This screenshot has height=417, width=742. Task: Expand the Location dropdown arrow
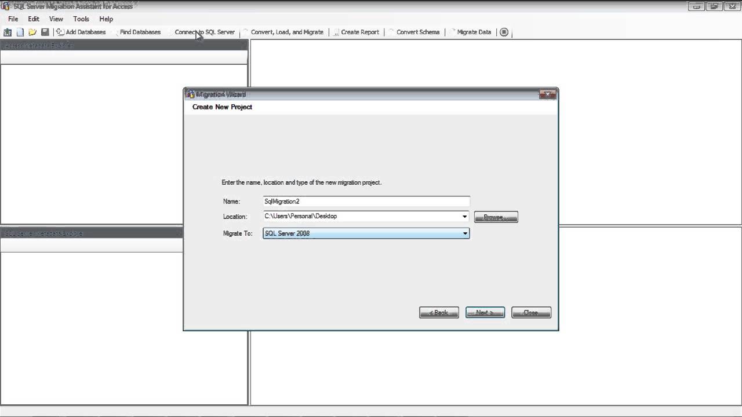tap(464, 217)
